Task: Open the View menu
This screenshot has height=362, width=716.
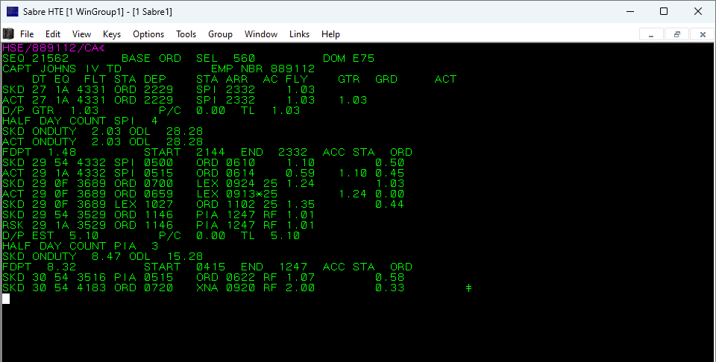Action: (x=82, y=34)
